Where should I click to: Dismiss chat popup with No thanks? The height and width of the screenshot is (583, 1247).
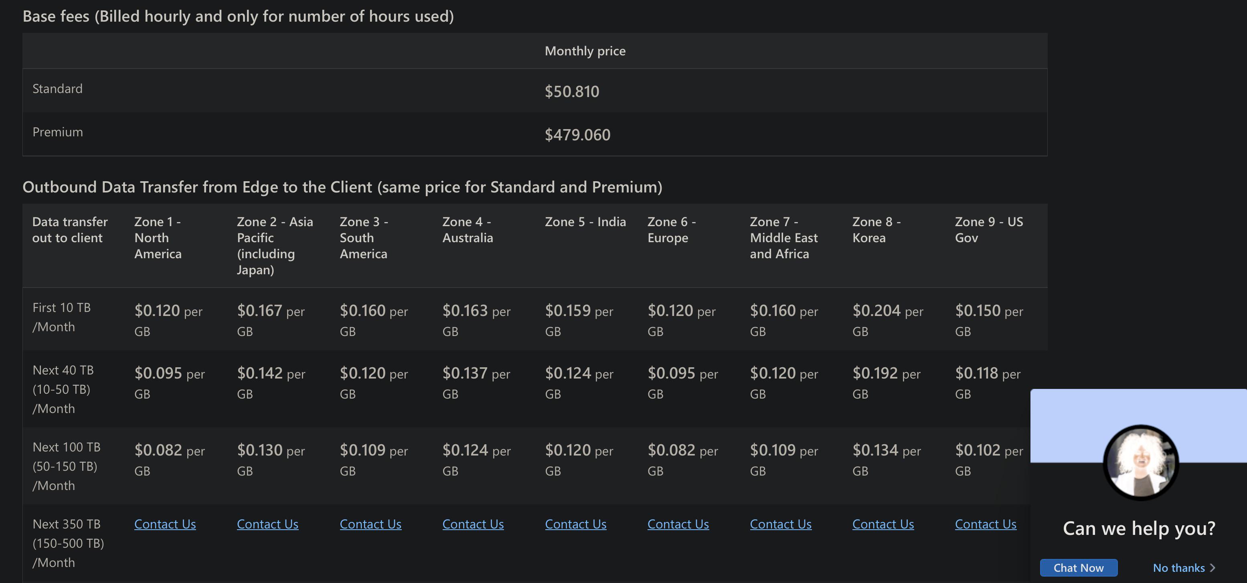[x=1178, y=567]
